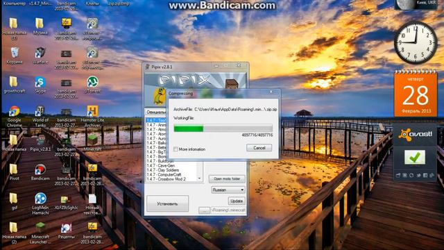
Task: Open Hamster Lite Archiver shortcut
Action: [92, 116]
